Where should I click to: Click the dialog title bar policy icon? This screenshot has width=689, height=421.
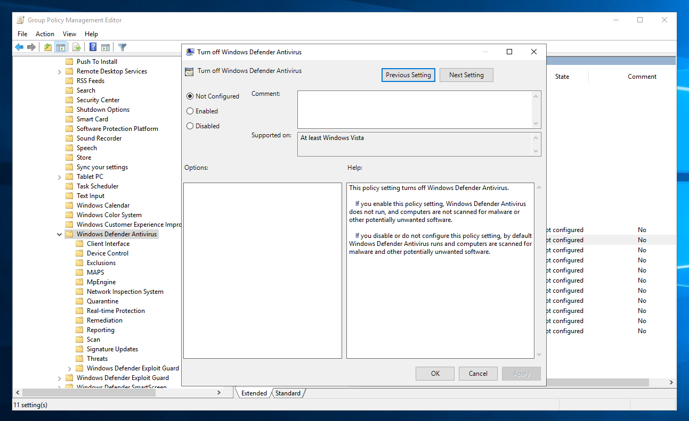(x=190, y=52)
